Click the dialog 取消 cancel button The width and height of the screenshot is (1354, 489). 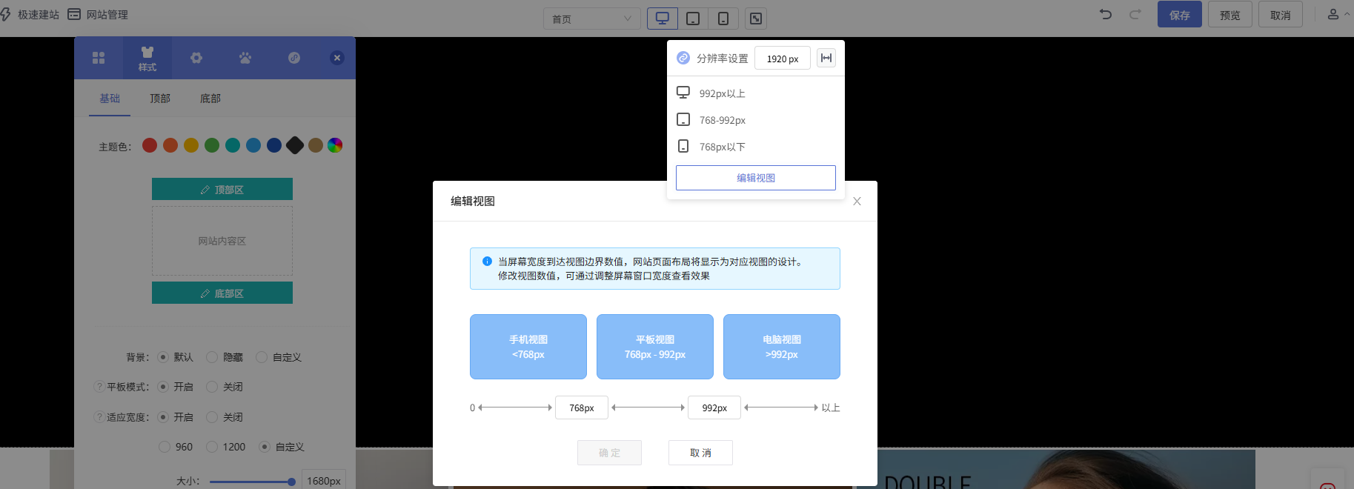point(700,453)
